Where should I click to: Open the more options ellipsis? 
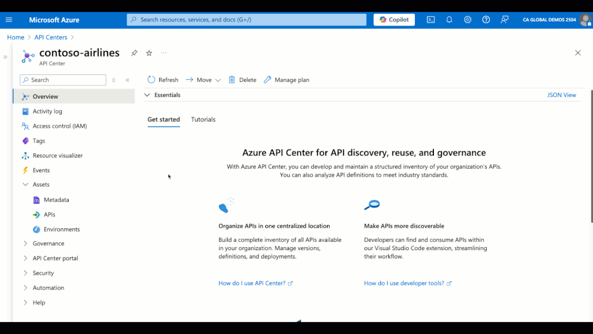pos(164,53)
